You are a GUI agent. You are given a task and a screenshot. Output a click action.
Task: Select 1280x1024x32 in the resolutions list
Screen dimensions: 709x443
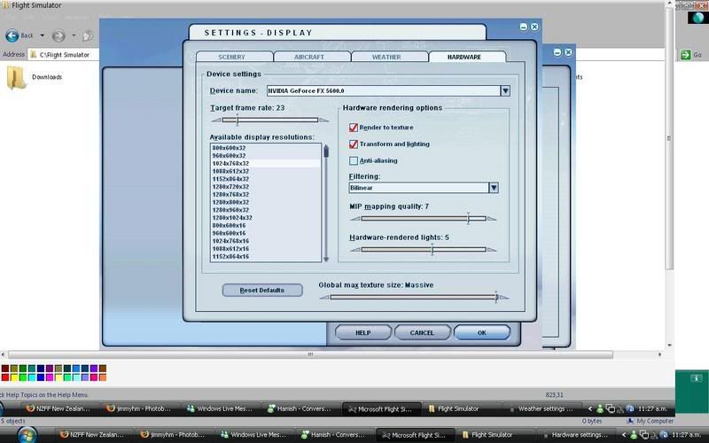click(x=232, y=217)
